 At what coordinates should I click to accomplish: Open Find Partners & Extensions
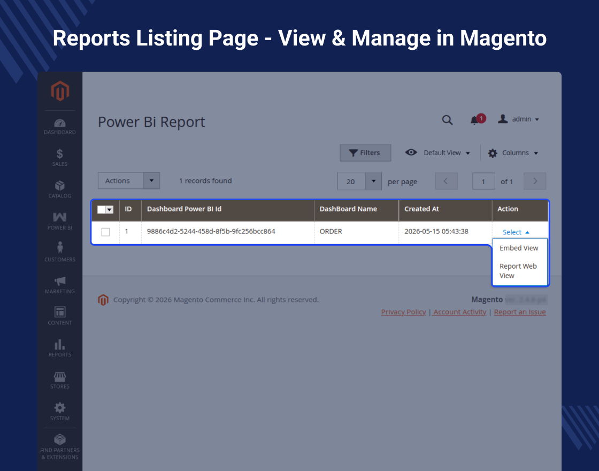[x=60, y=447]
